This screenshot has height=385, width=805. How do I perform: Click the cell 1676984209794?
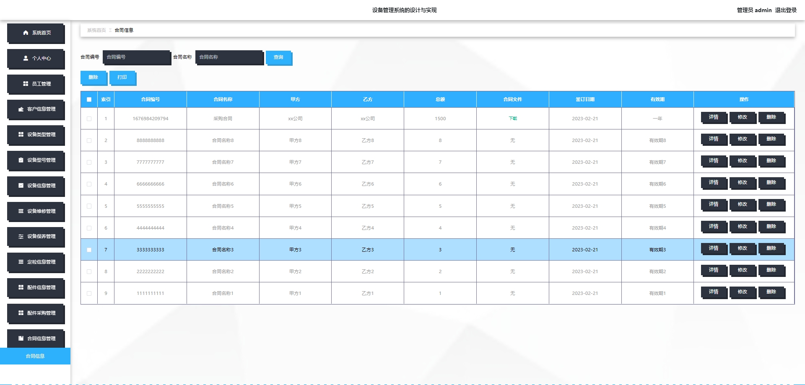[x=151, y=119]
